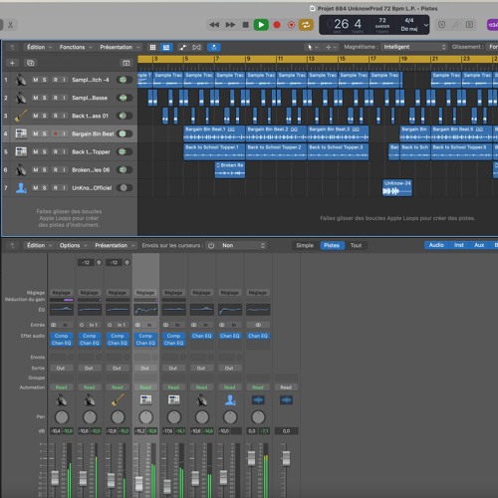Toggle the flex view icon in tracks toolbar
The width and height of the screenshot is (498, 498).
pyautogui.click(x=196, y=47)
